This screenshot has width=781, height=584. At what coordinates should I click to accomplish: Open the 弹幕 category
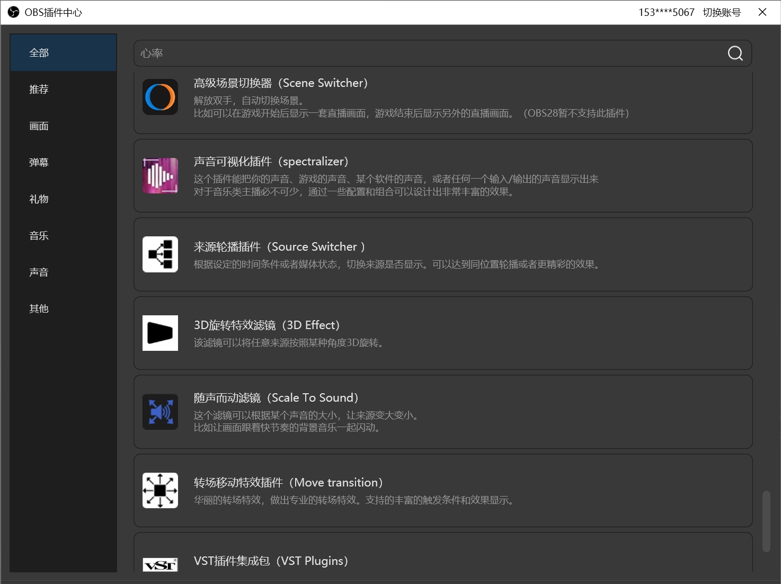pyautogui.click(x=63, y=162)
